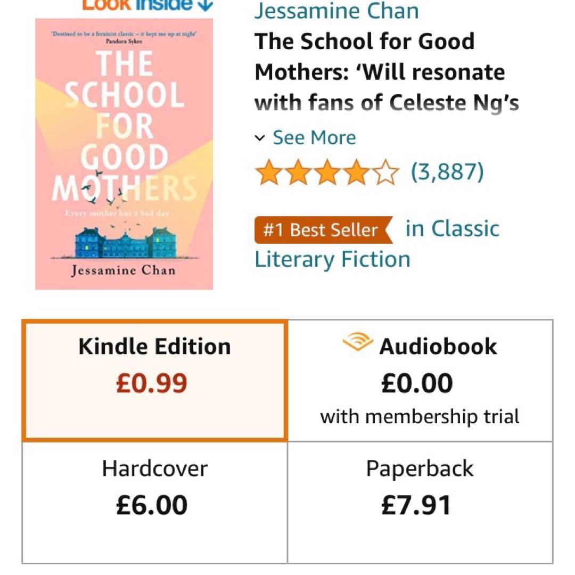Viewport: 575px width, 575px height.
Task: Click the £0.00 audiobook price
Action: pos(417,383)
